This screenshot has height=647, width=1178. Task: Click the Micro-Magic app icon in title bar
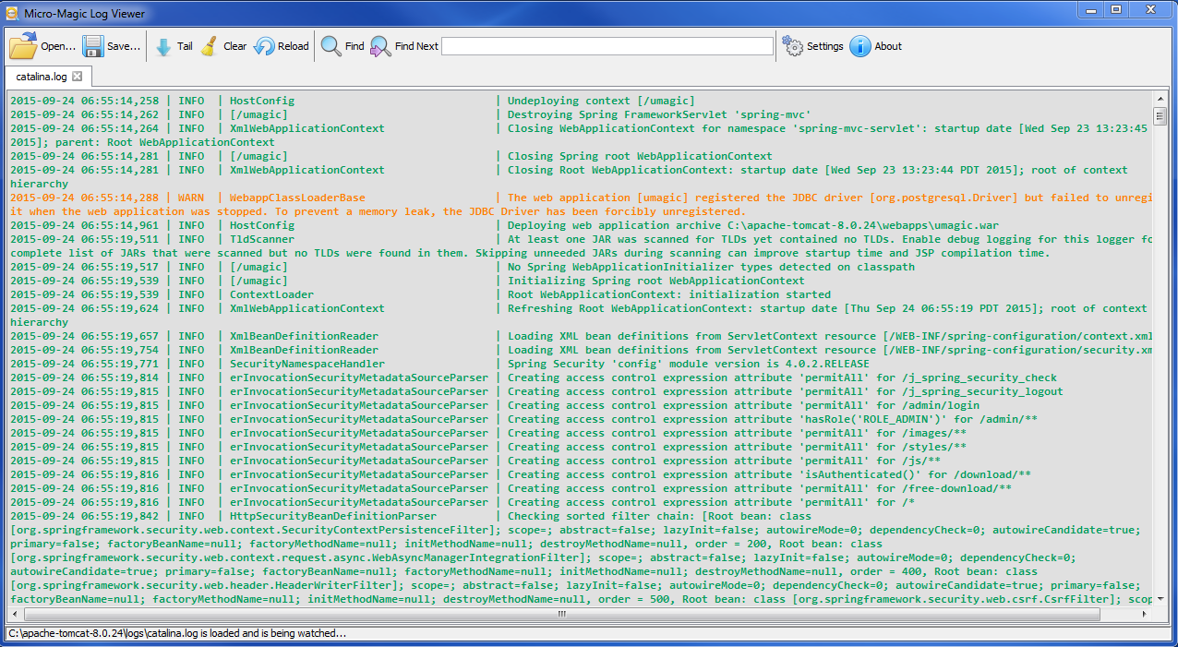(12, 14)
